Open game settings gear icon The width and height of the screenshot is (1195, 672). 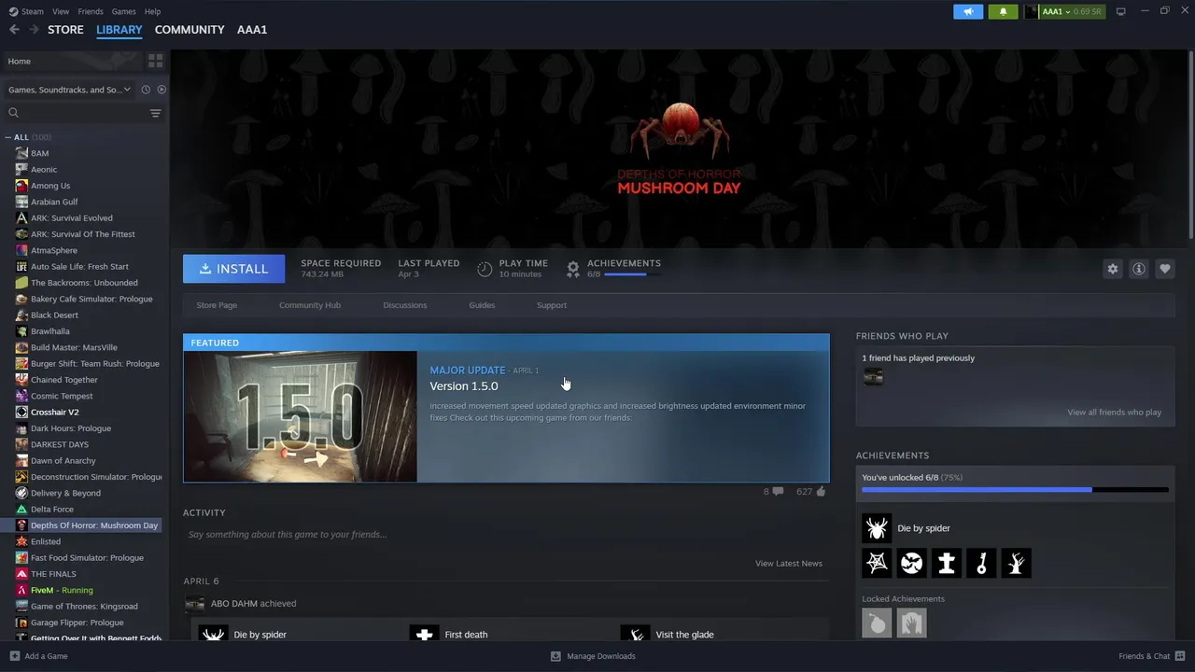click(x=1113, y=269)
